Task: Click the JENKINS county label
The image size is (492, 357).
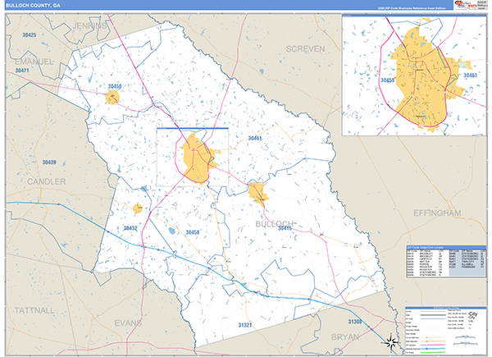Action: pos(89,25)
